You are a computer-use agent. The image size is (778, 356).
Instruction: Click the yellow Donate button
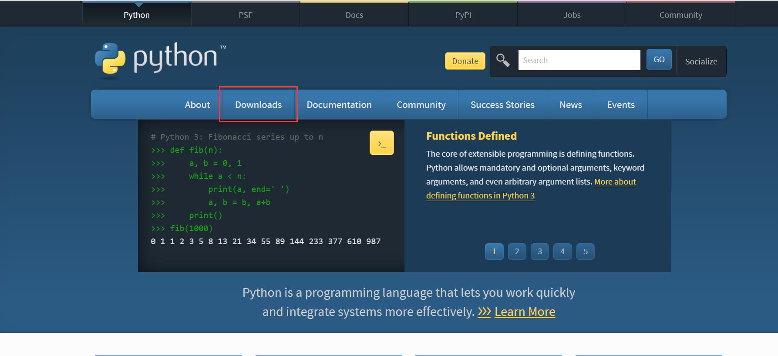click(x=465, y=61)
